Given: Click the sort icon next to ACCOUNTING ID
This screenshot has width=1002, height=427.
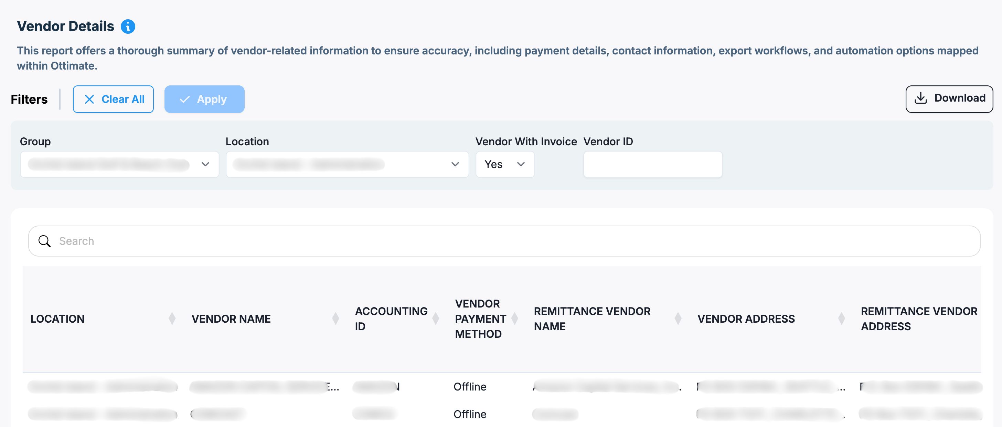Looking at the screenshot, I should 436,319.
